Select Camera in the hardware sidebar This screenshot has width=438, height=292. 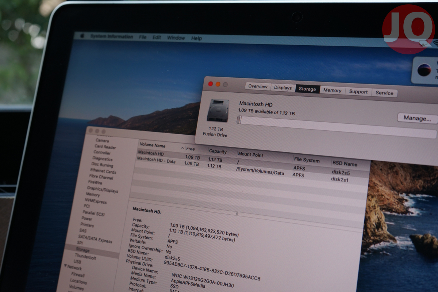click(102, 141)
